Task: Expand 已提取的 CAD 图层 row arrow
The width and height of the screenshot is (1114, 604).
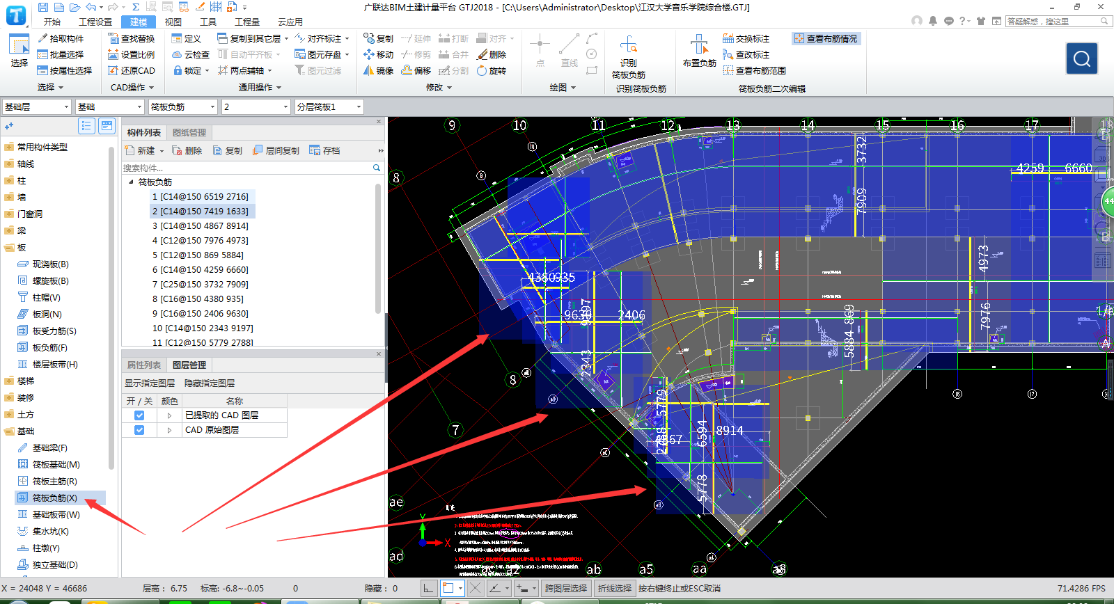Action: (169, 415)
